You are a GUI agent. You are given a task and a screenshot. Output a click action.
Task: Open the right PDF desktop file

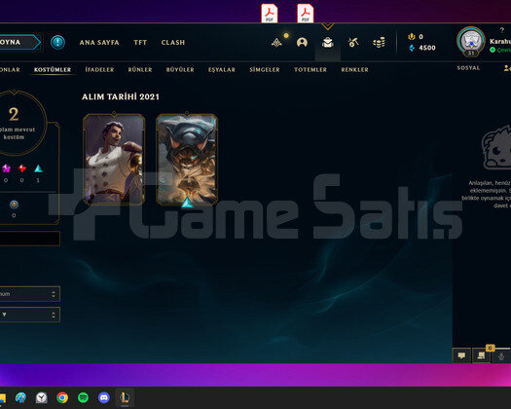click(x=306, y=13)
